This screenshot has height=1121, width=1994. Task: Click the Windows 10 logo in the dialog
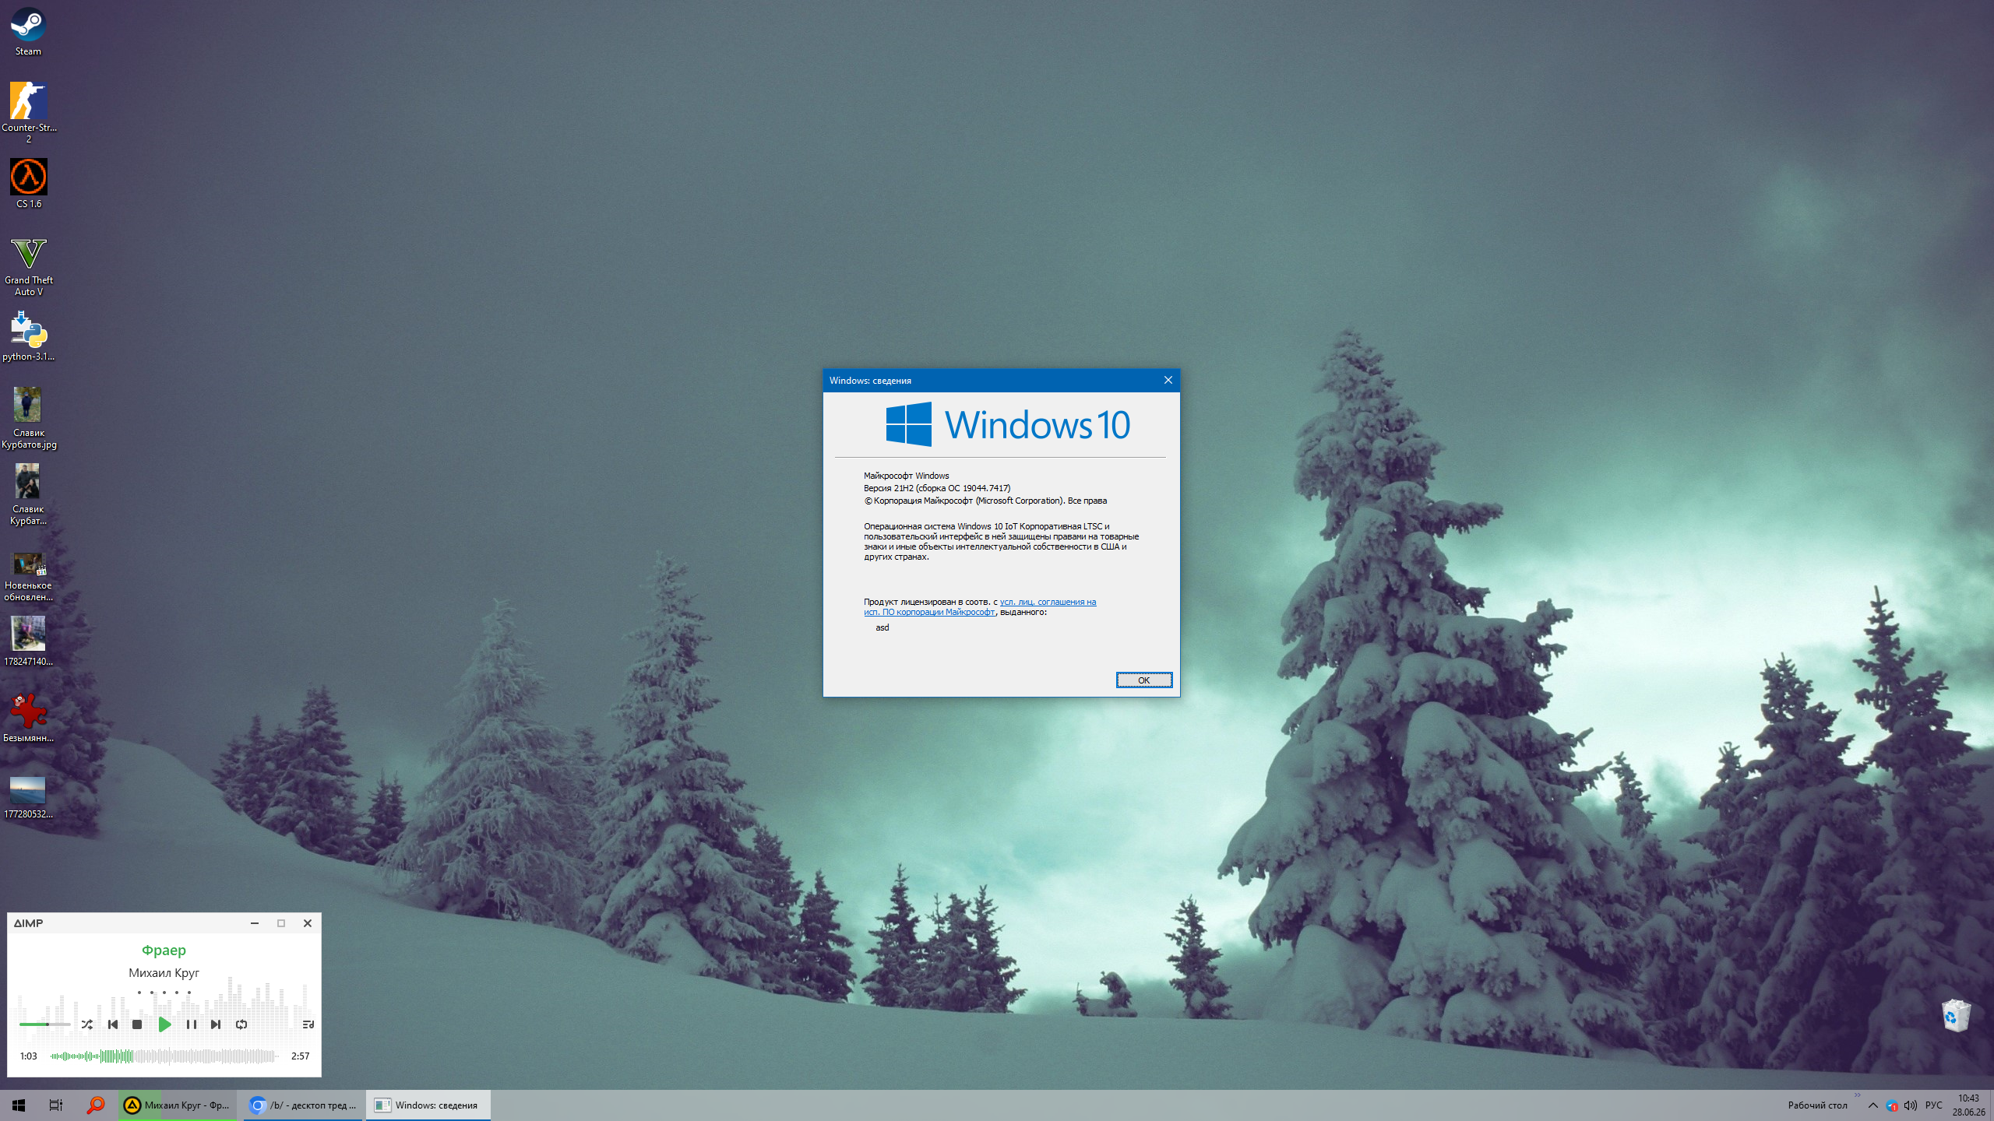(1008, 424)
